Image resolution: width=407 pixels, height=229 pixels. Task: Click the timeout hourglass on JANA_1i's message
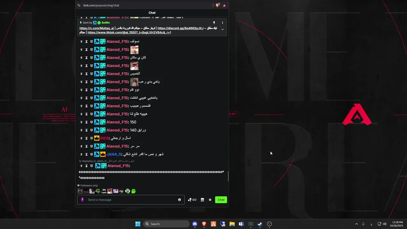tap(86, 154)
